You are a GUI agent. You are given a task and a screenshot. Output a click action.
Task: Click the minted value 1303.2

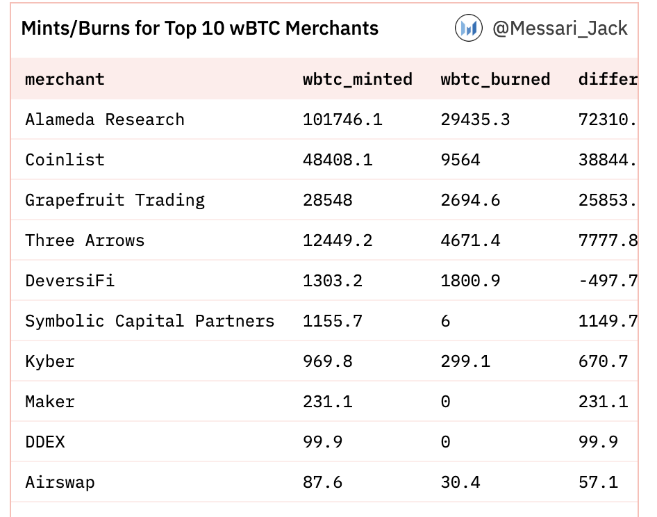(x=333, y=281)
